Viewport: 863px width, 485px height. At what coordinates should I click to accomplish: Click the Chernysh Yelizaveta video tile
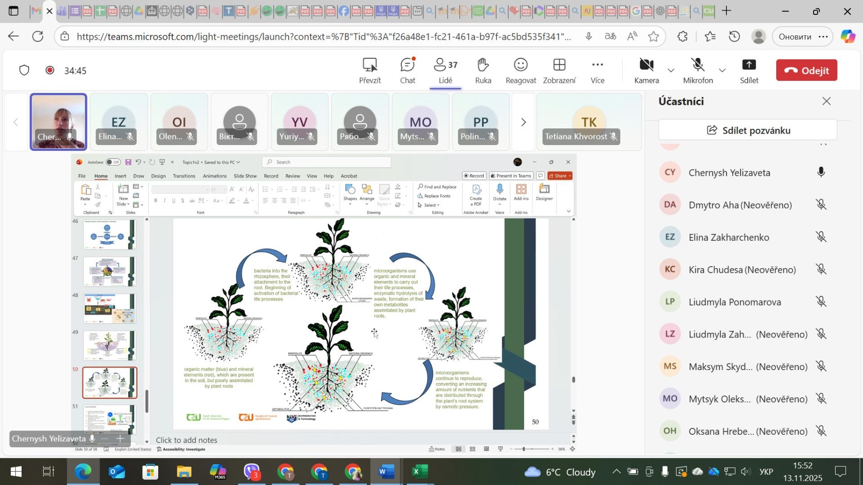pyautogui.click(x=58, y=122)
